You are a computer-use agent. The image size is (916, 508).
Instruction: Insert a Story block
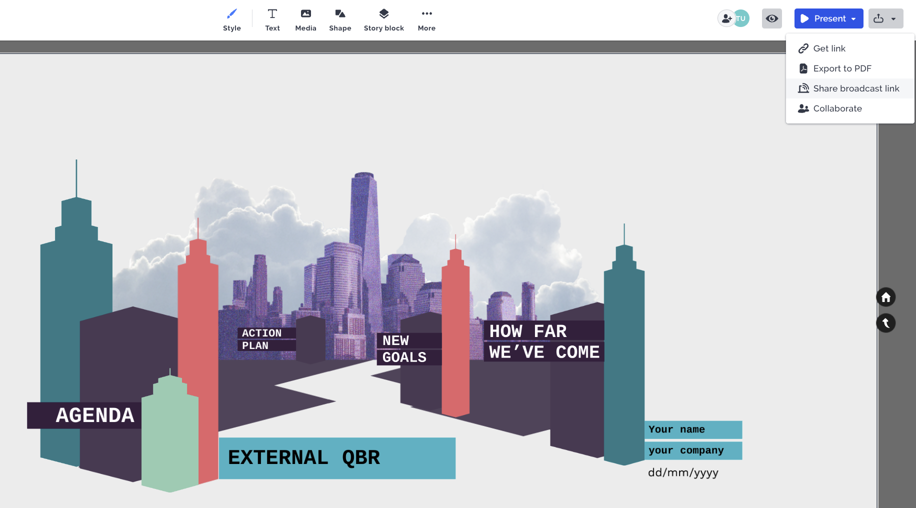383,18
